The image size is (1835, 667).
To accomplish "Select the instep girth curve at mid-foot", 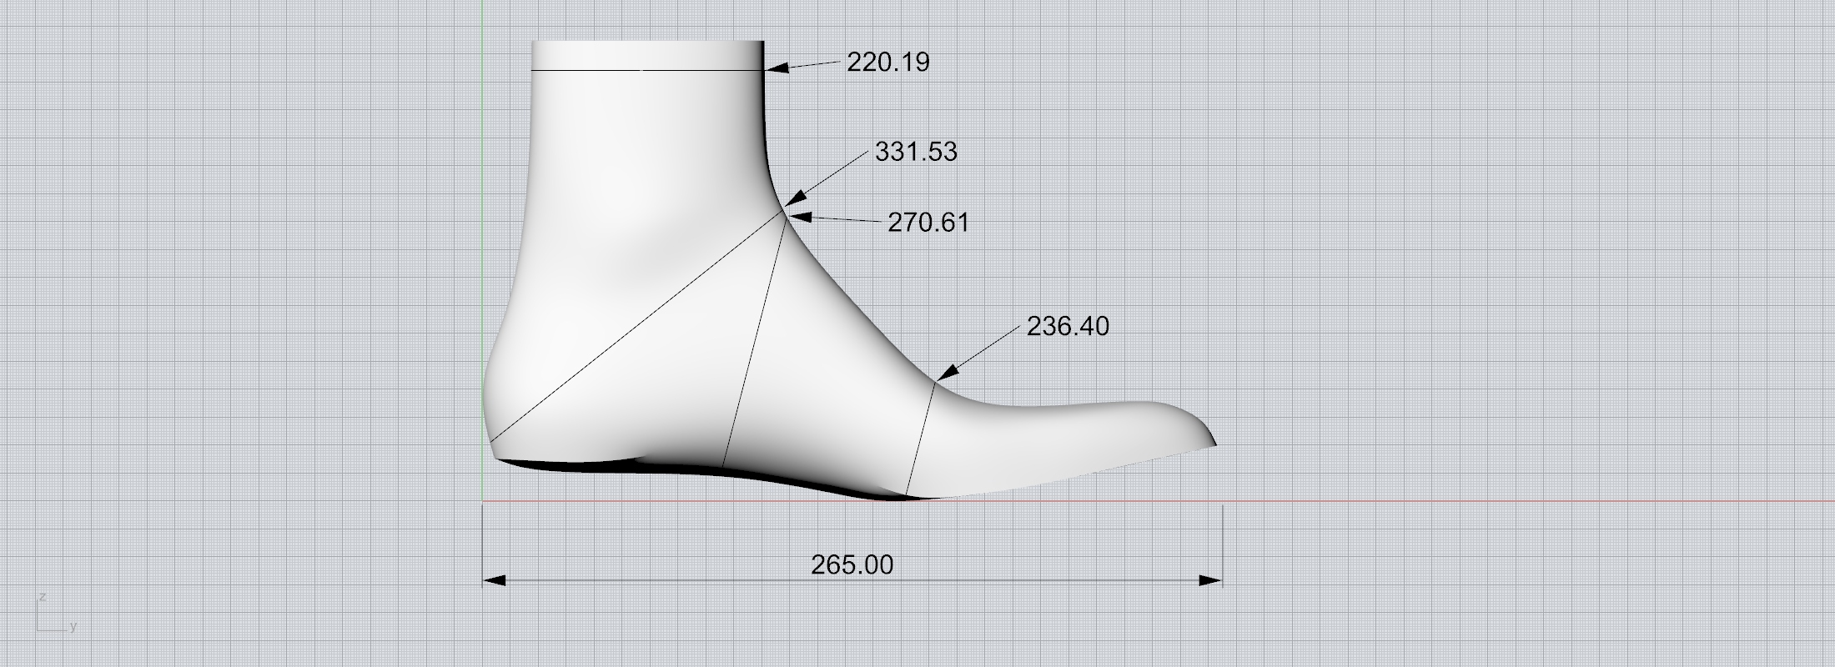I will point(753,342).
